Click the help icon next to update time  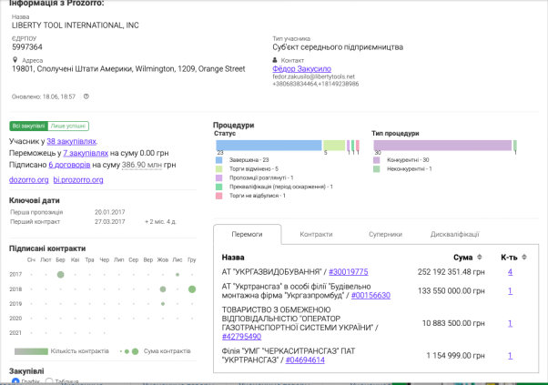[86, 96]
